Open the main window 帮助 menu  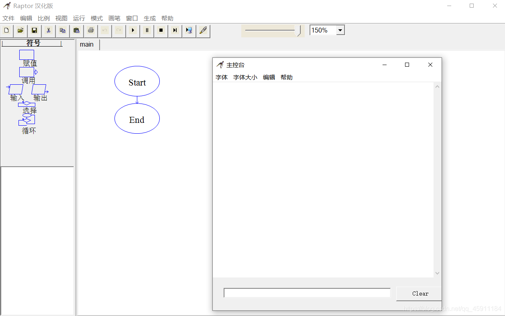[167, 18]
